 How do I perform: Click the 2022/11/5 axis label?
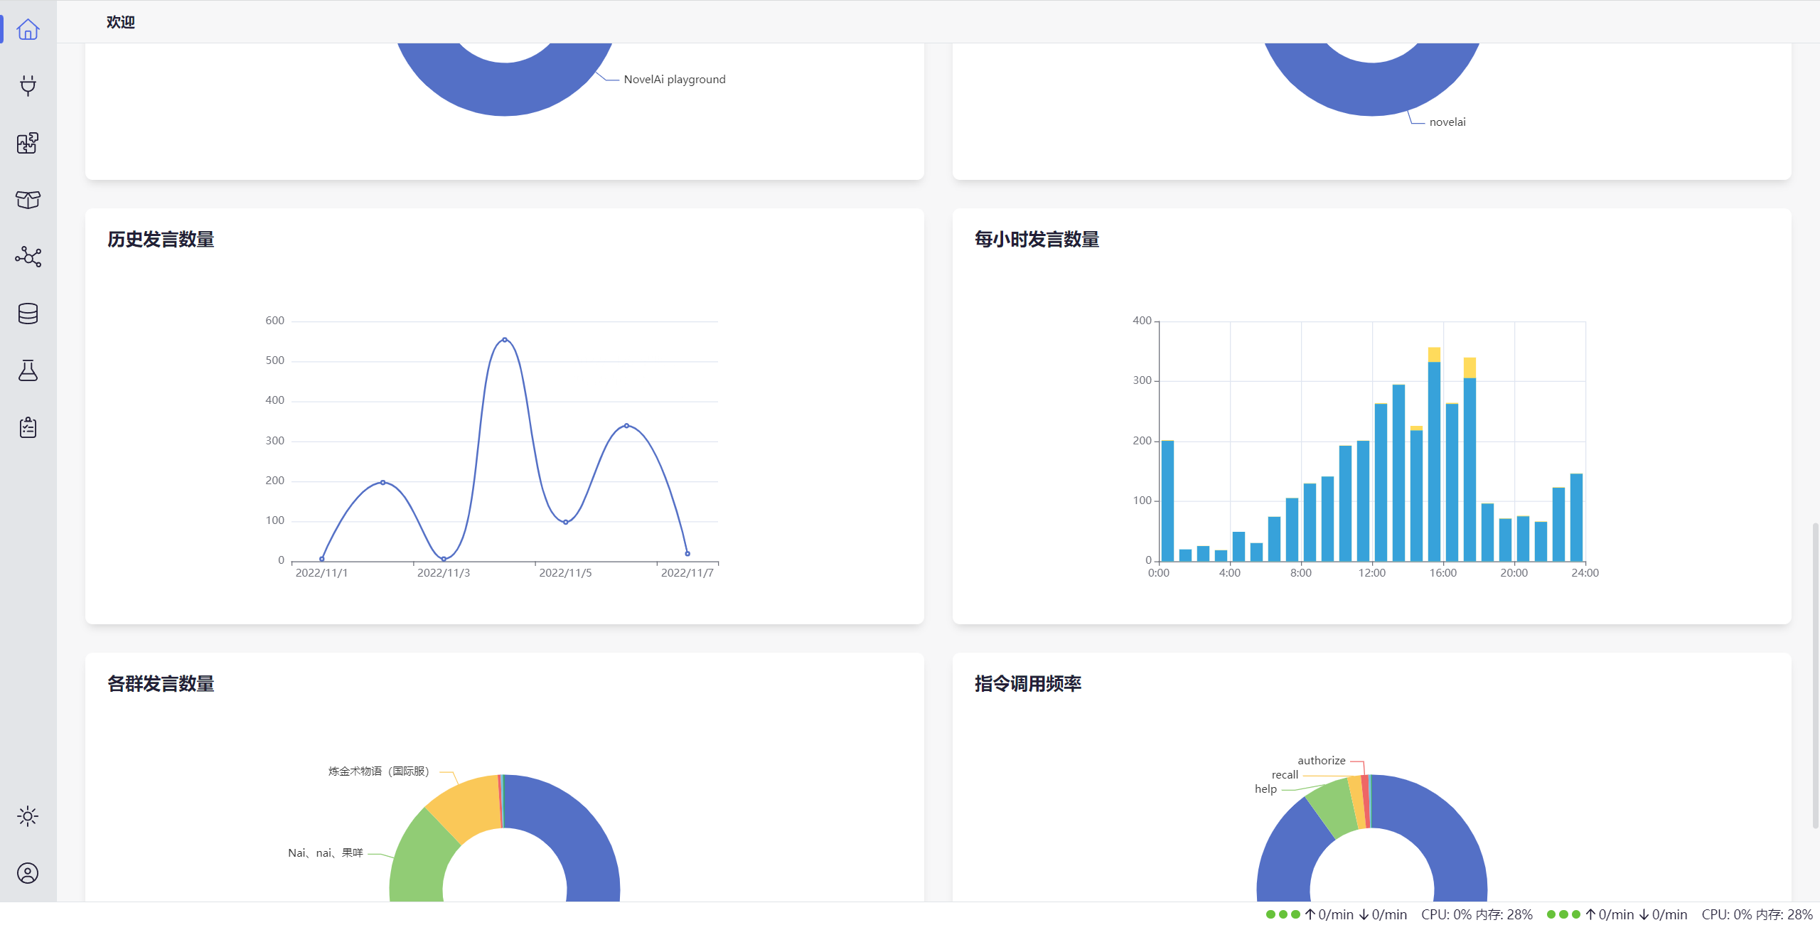tap(565, 573)
